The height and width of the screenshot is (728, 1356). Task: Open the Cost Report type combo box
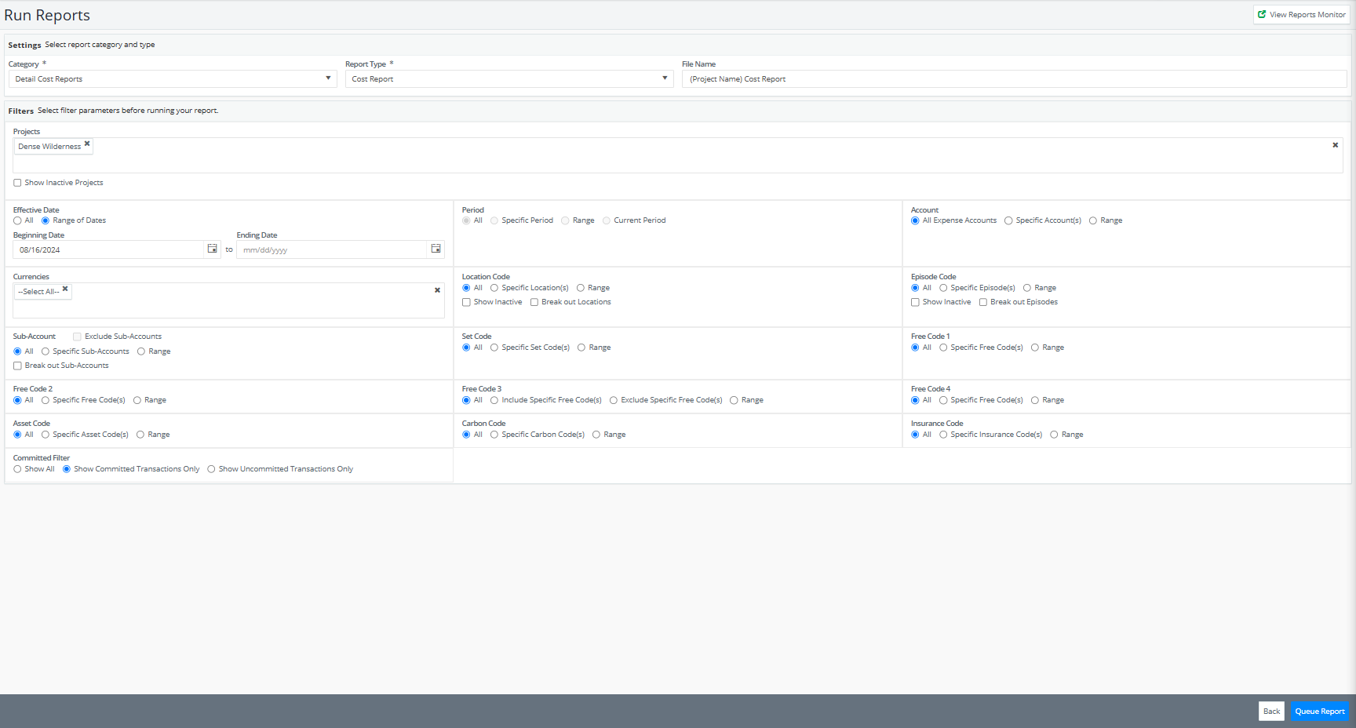click(509, 78)
